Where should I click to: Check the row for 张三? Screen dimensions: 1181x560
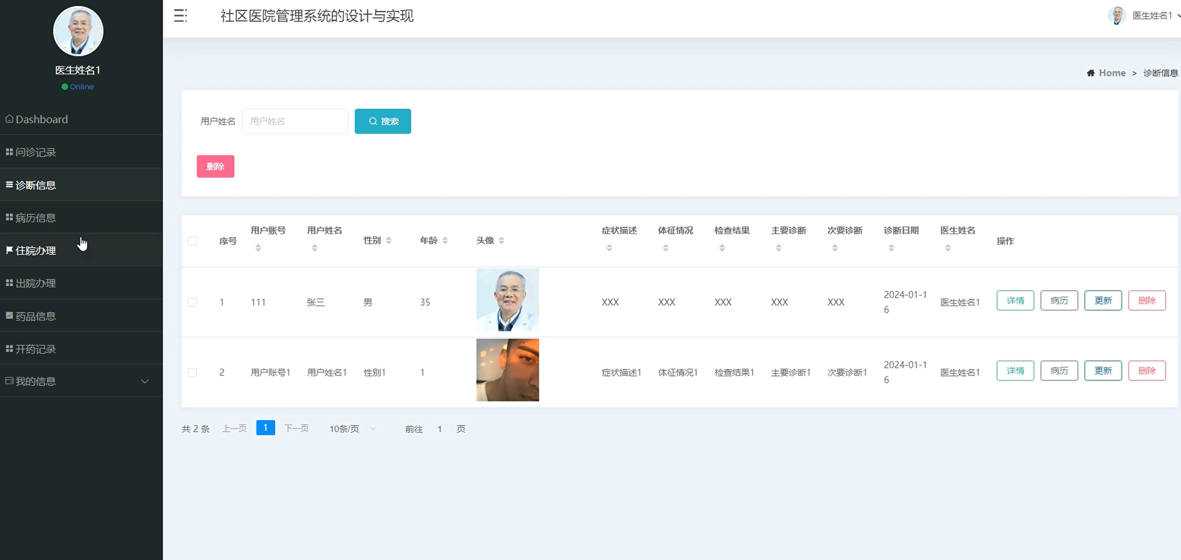(193, 302)
